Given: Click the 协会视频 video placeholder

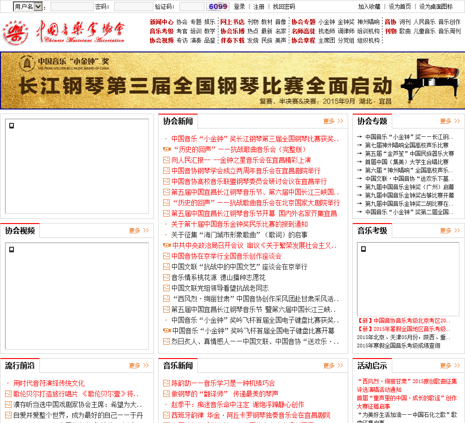Looking at the screenshot, I should click(x=77, y=296).
